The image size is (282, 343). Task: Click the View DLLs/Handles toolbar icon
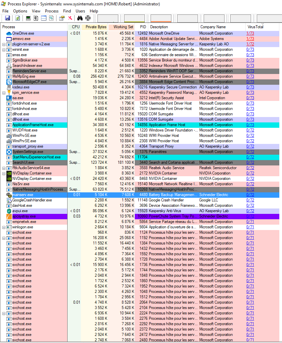[51, 18]
